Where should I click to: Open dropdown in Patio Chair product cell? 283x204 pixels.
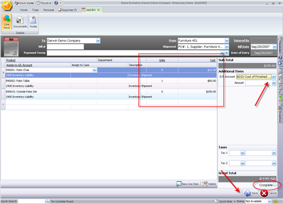point(95,70)
